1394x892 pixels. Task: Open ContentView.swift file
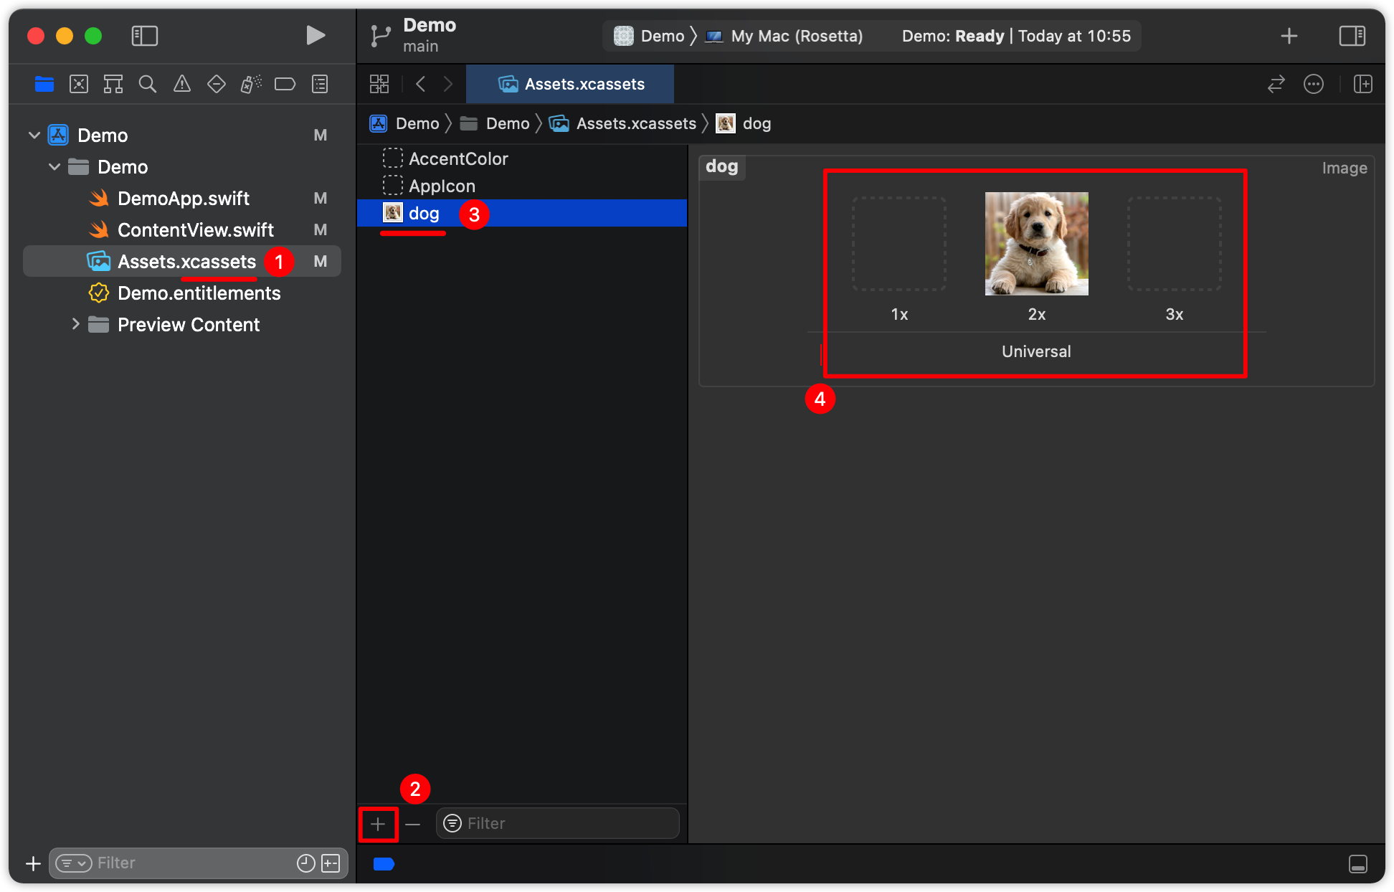(x=195, y=229)
